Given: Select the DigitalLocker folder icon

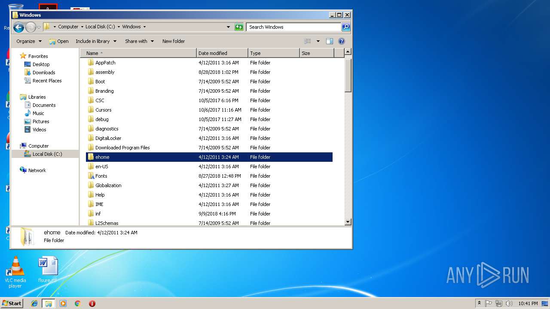Looking at the screenshot, I should [91, 138].
